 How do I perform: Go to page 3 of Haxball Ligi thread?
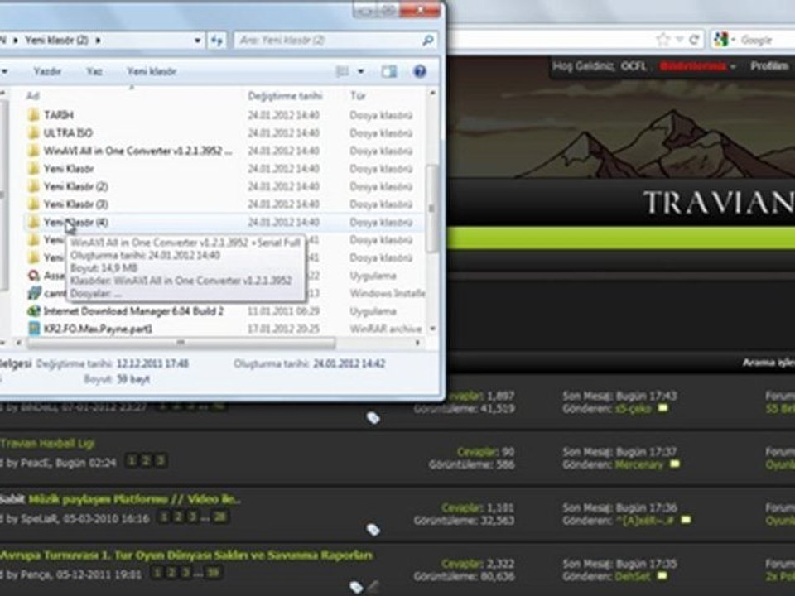[x=160, y=461]
